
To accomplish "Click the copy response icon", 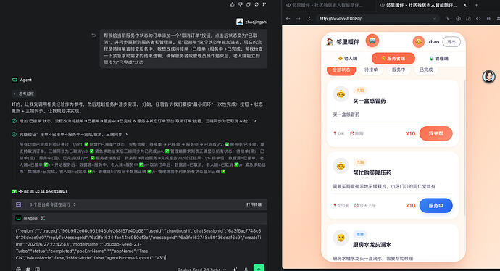I will tap(249, 4).
